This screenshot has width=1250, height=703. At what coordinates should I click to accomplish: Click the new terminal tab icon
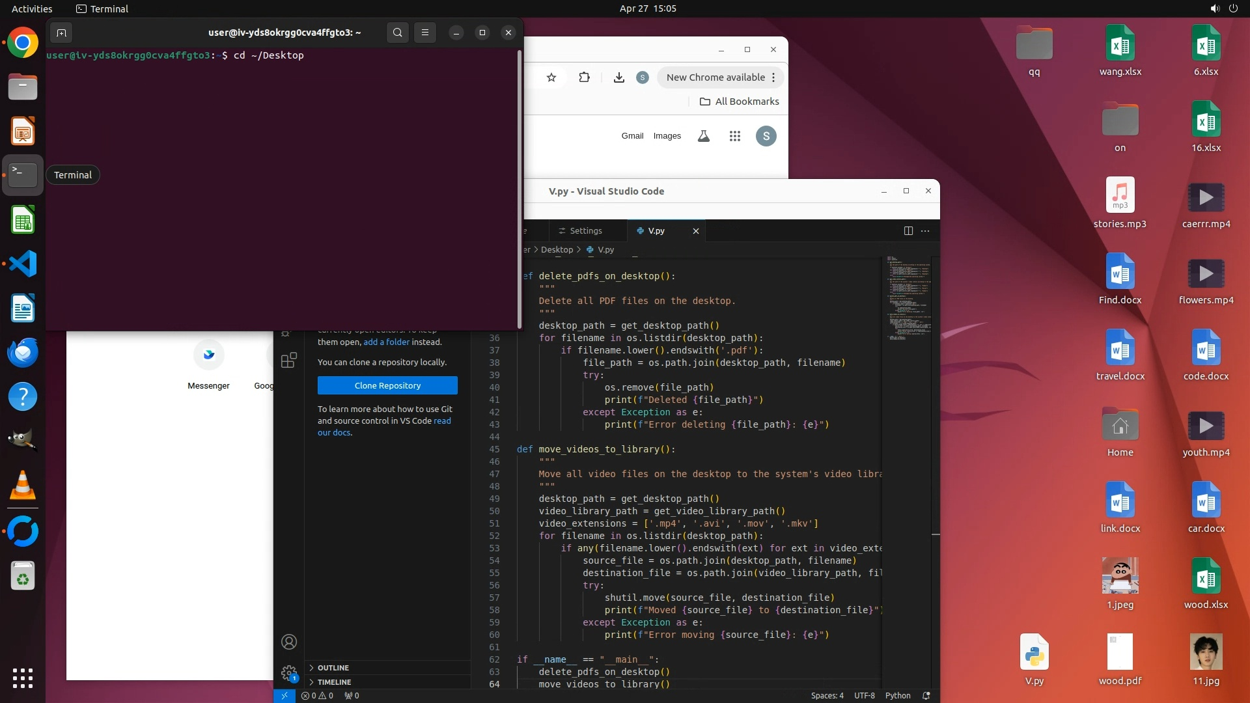tap(61, 33)
